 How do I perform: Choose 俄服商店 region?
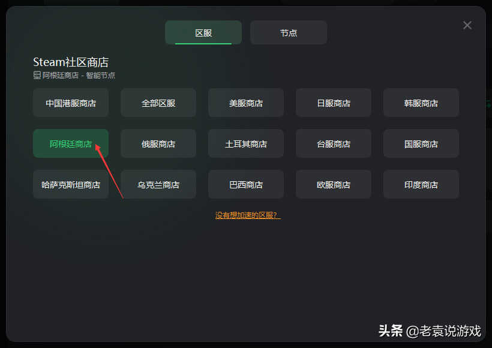tap(158, 144)
